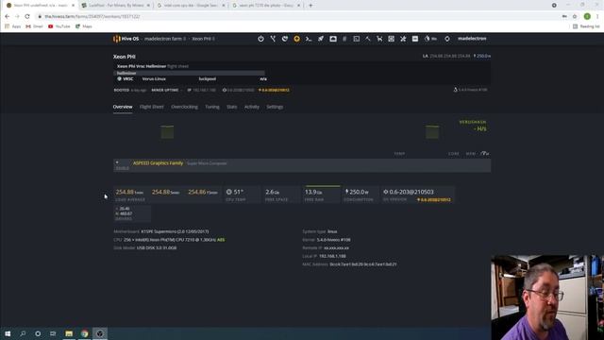The image size is (604, 340).
Task: Click the Chrome profile avatar
Action: click(587, 17)
